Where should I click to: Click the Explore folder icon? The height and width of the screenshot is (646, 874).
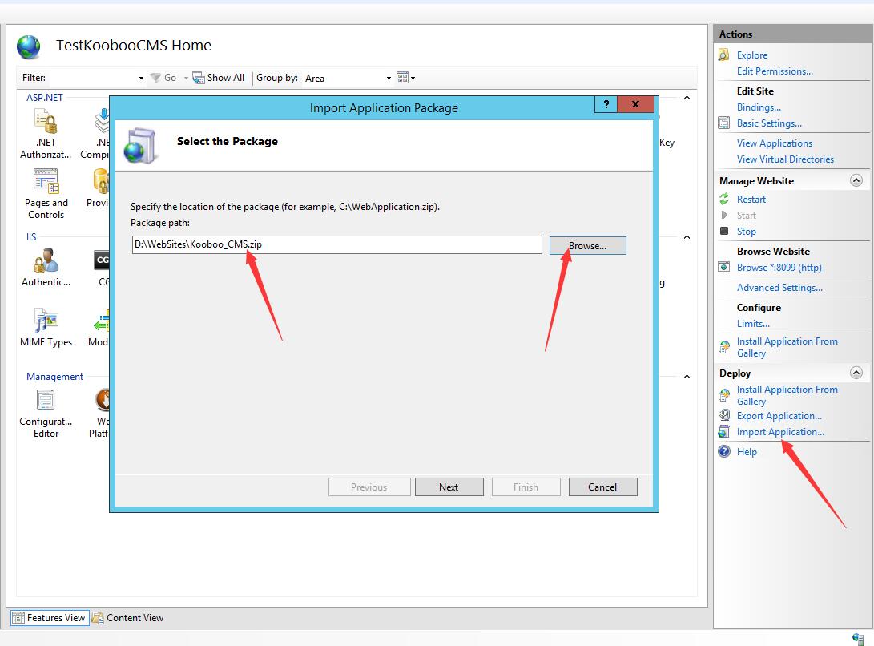coord(723,55)
